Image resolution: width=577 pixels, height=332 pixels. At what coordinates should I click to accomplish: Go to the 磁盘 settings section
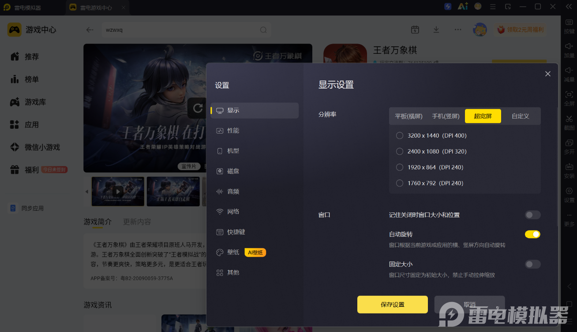[x=255, y=171]
